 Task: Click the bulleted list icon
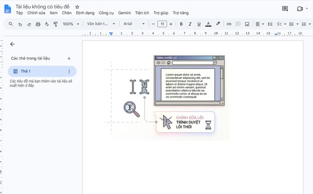(292, 24)
